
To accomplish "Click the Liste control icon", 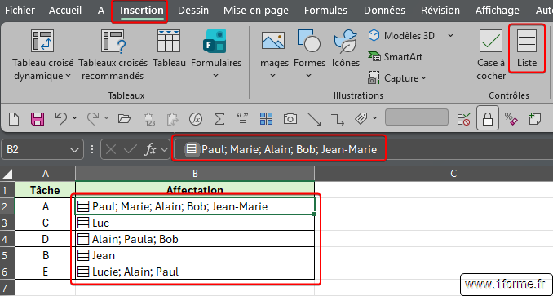I will coord(527,48).
